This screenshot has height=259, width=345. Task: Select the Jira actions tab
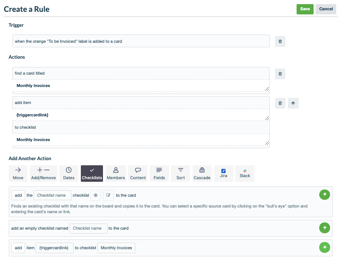(x=223, y=173)
